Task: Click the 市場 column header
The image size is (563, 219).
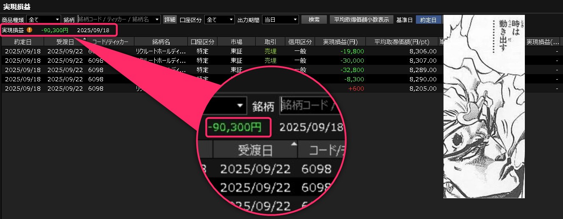Action: (x=237, y=42)
